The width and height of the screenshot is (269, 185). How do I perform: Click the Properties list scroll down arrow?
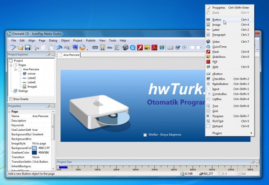53,169
